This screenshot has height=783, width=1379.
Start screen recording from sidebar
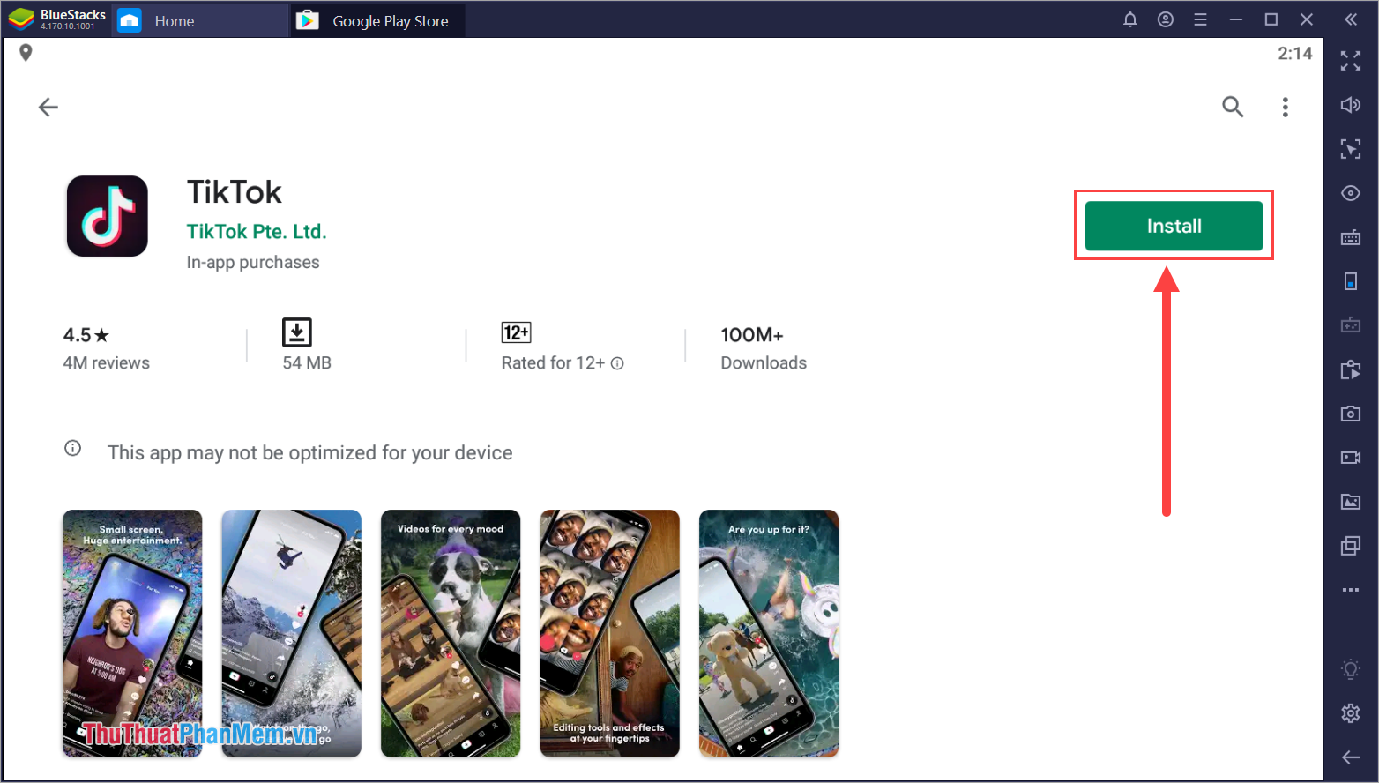1351,458
